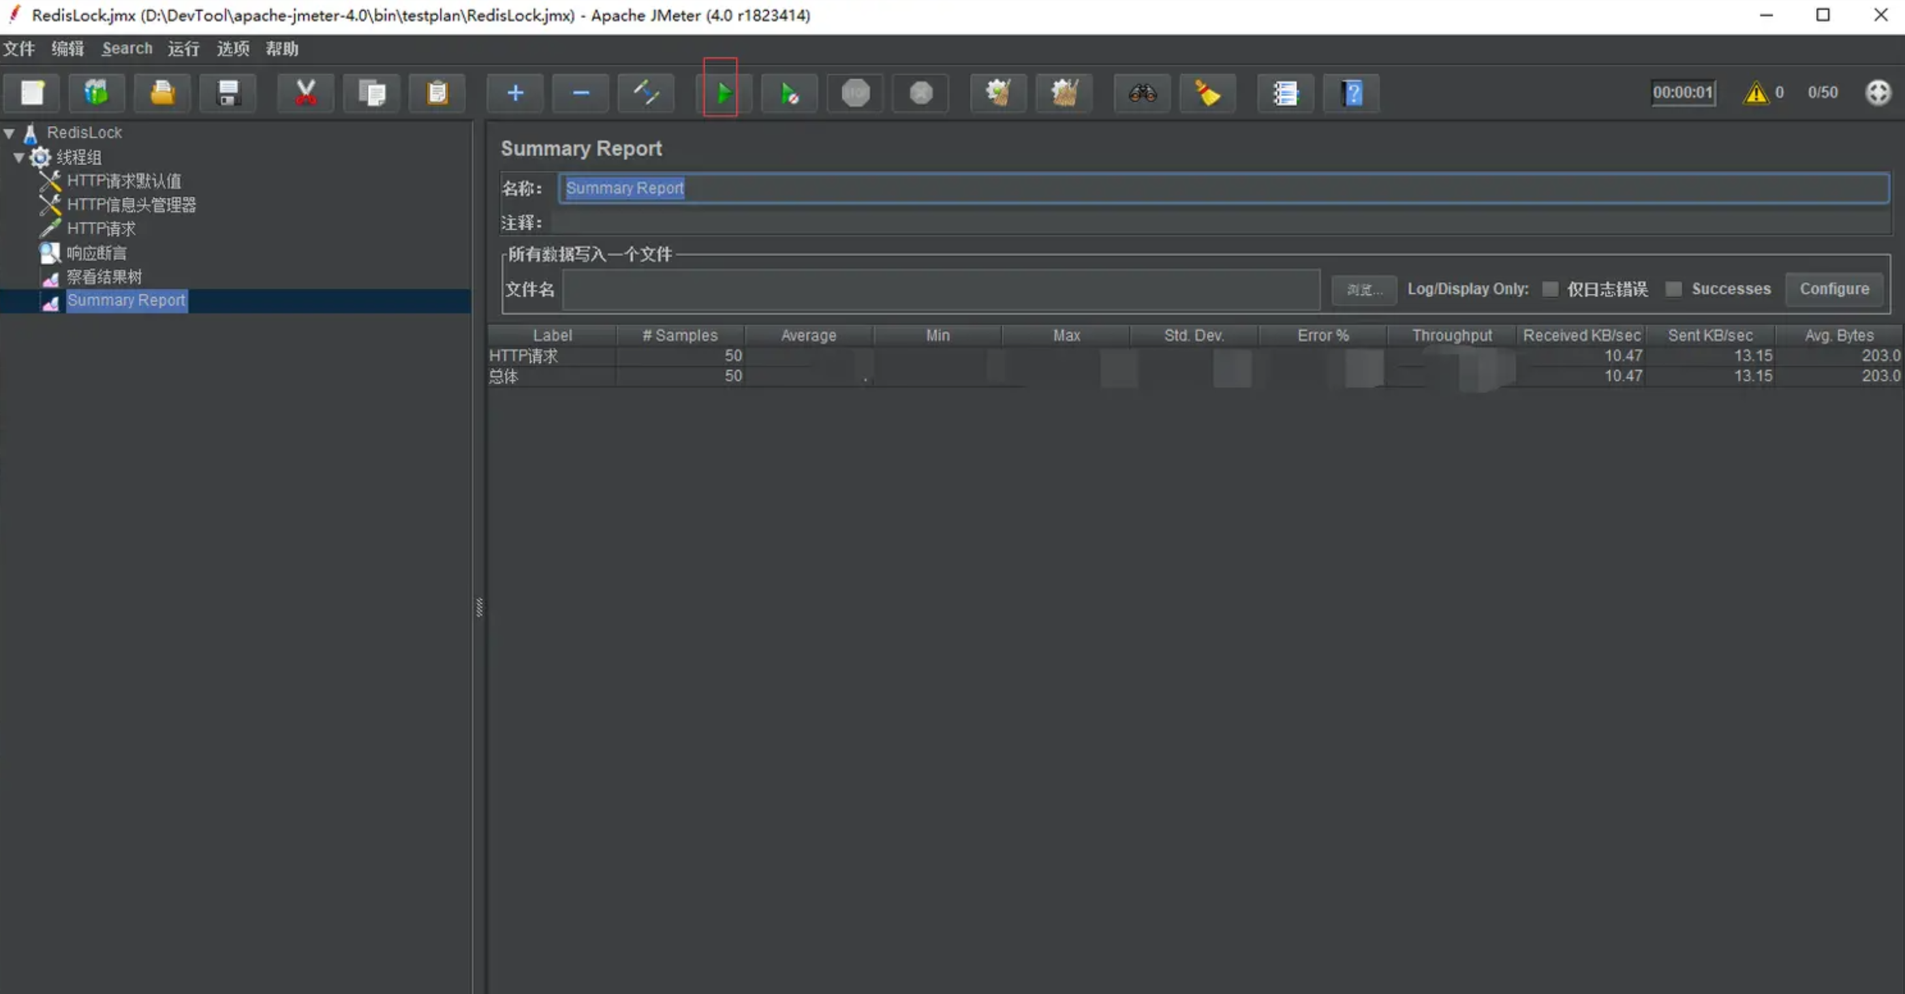Viewport: 1905px width, 994px height.
Task: Open the Search menu
Action: (x=127, y=49)
